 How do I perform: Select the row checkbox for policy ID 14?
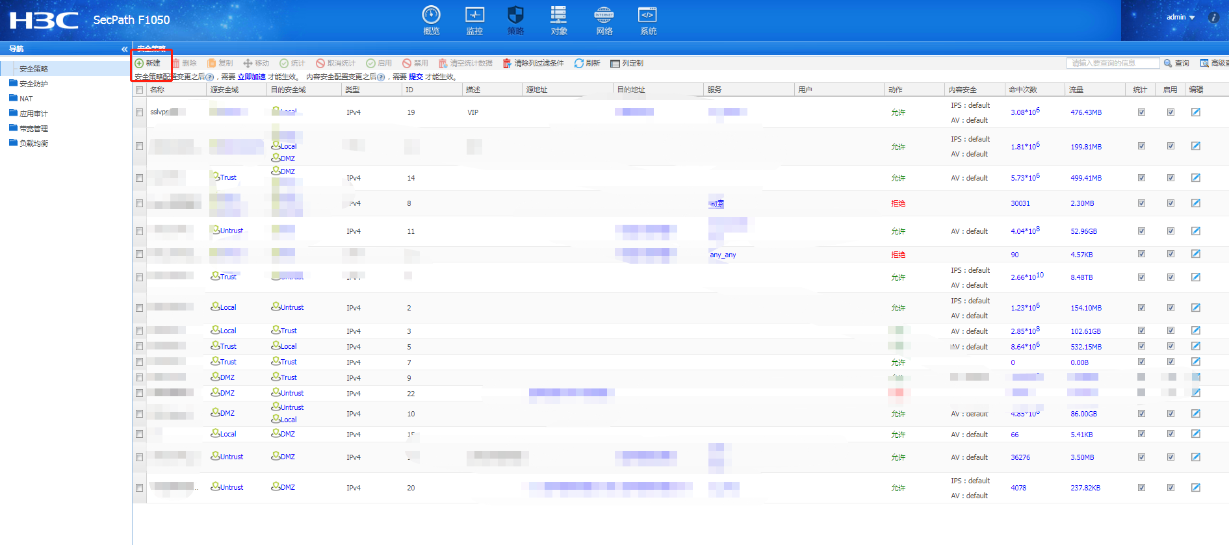pyautogui.click(x=139, y=177)
